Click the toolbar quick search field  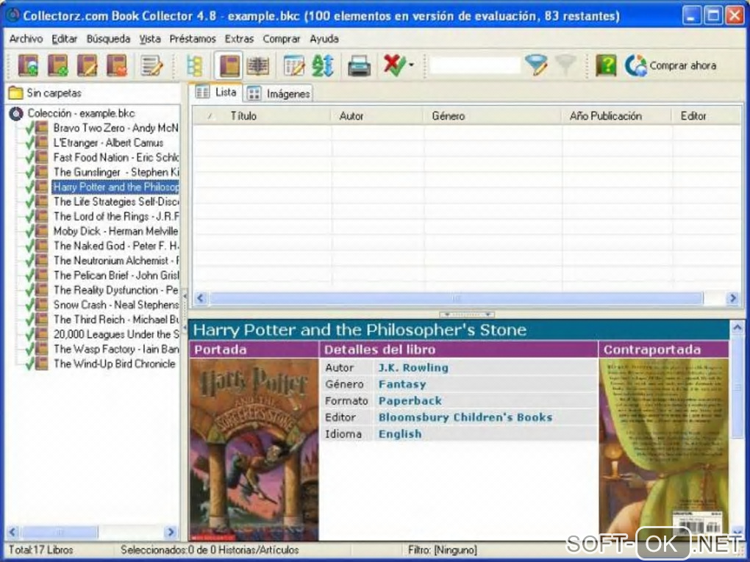pyautogui.click(x=475, y=66)
